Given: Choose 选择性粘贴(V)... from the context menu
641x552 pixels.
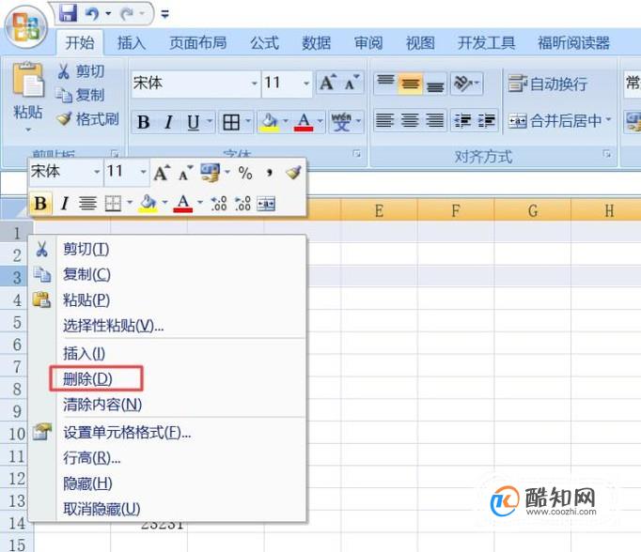Looking at the screenshot, I should pos(167,326).
